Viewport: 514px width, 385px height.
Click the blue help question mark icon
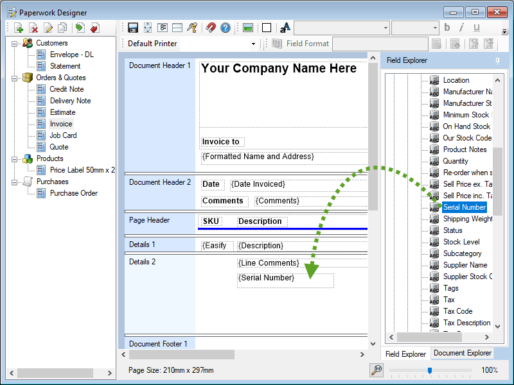(x=226, y=28)
